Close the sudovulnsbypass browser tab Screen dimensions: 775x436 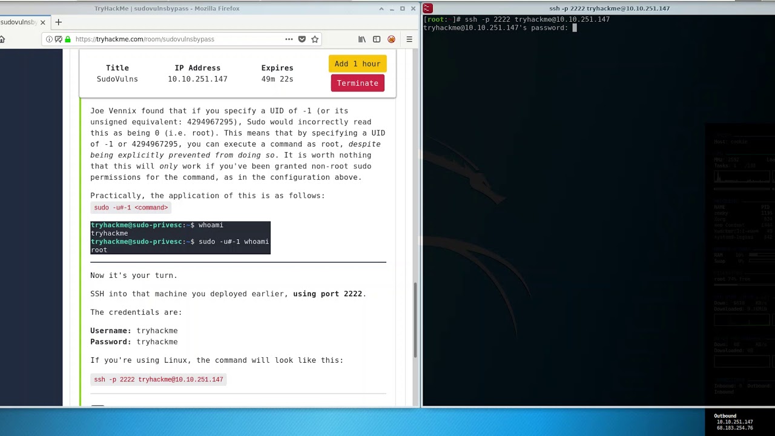pos(42,22)
